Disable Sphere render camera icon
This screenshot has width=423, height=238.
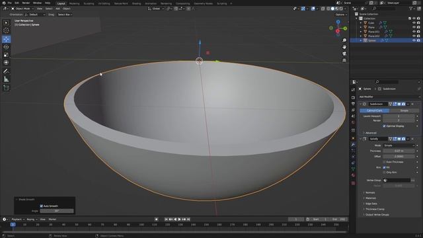pos(418,40)
